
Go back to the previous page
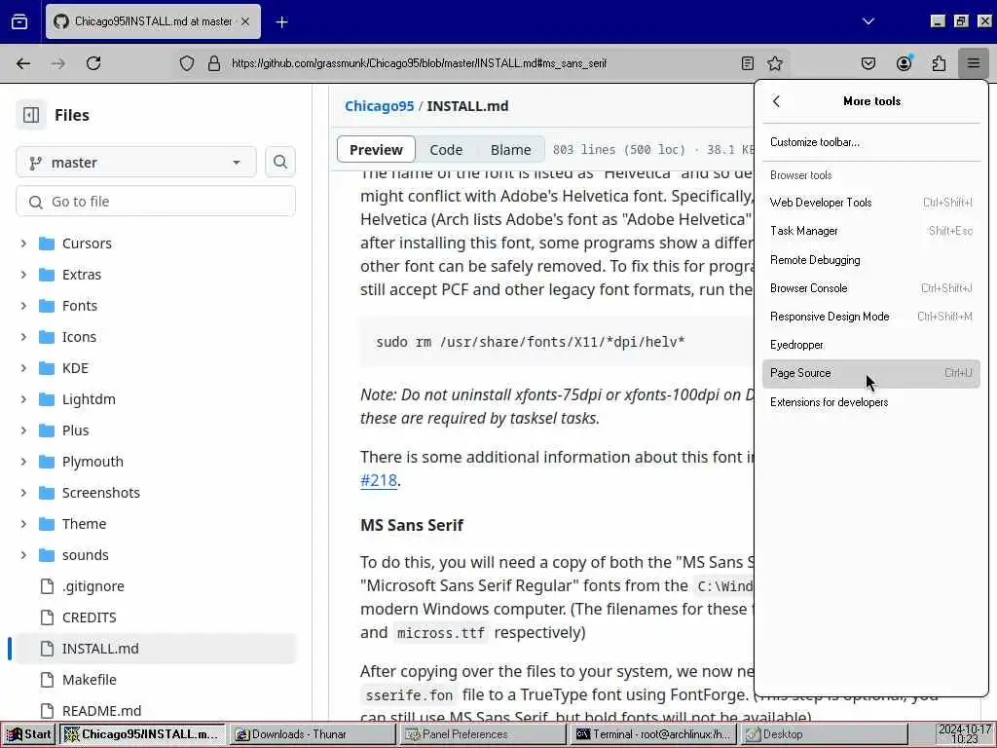coord(23,63)
